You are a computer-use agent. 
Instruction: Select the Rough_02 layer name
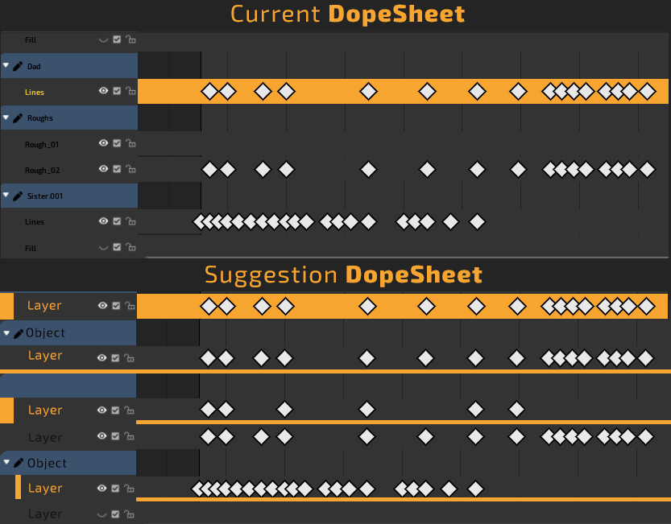43,171
